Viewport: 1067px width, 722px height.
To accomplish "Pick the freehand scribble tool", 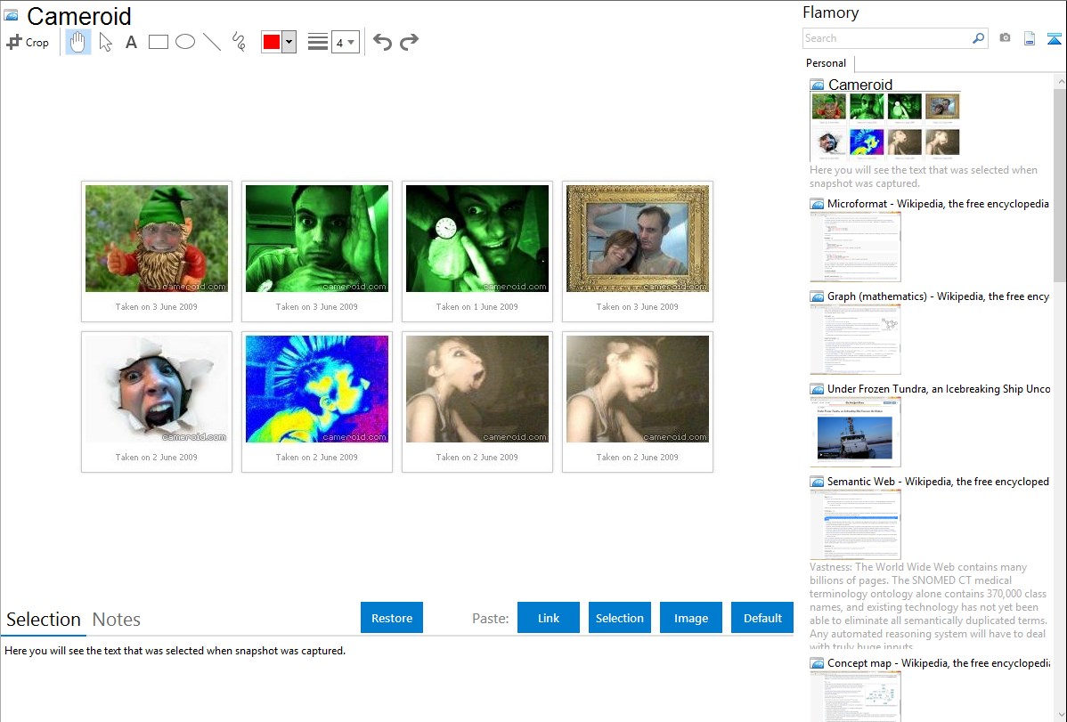I will pyautogui.click(x=239, y=42).
